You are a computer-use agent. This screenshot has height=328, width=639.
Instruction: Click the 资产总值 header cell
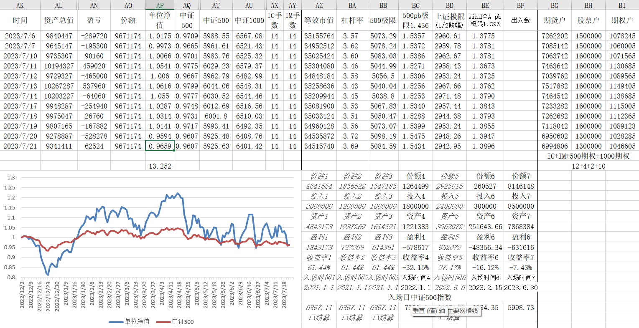point(59,20)
